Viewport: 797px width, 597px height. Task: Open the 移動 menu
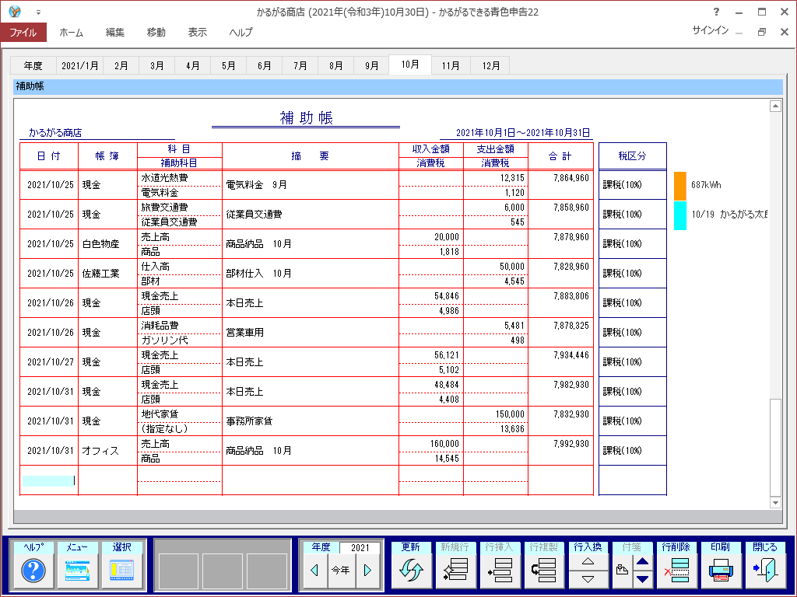tap(156, 33)
